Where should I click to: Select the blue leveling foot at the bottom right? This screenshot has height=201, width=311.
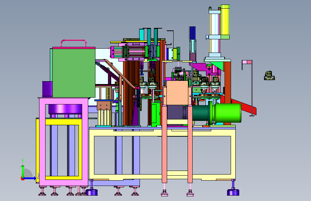click(x=233, y=192)
